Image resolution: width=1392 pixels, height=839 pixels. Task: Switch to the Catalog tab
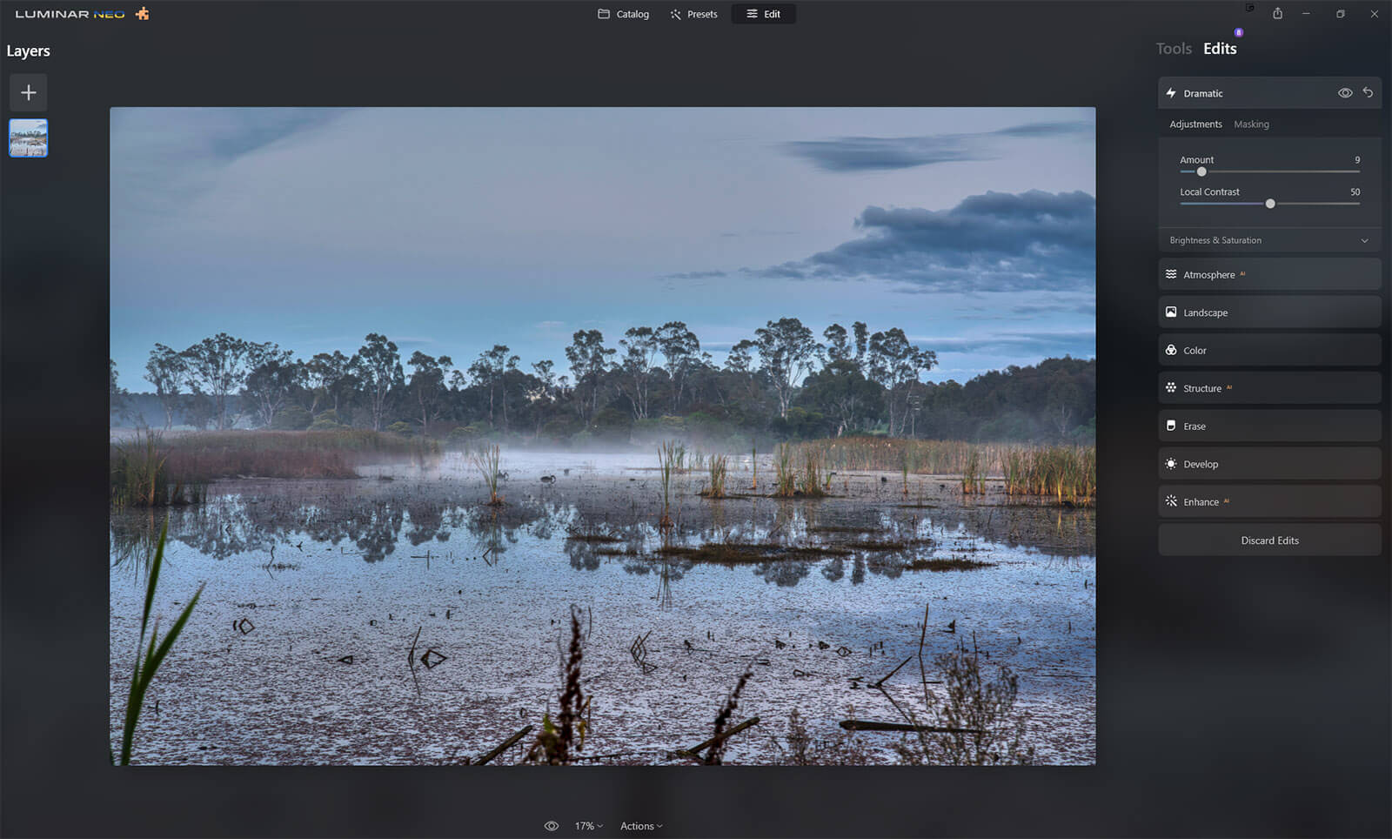[624, 14]
